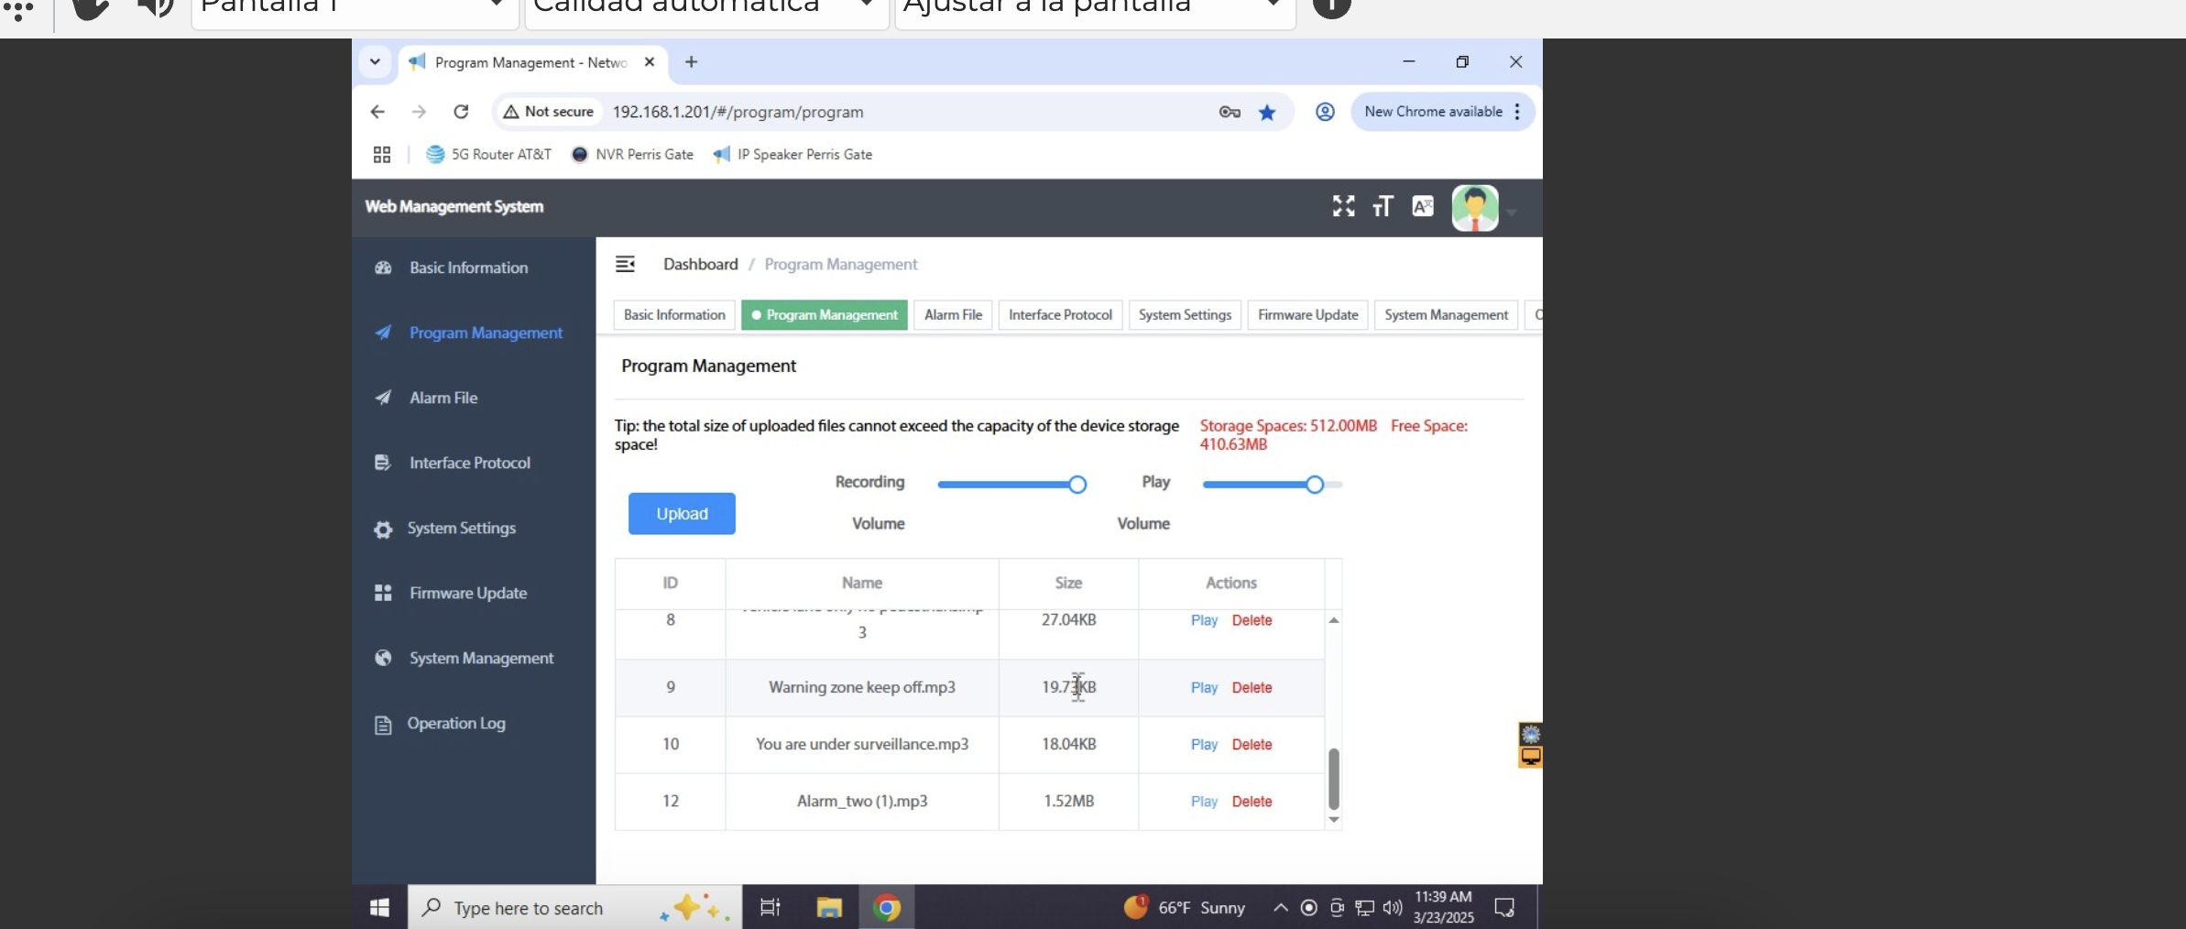Open bookmarks apps grid icon
The width and height of the screenshot is (2186, 929).
pyautogui.click(x=382, y=154)
